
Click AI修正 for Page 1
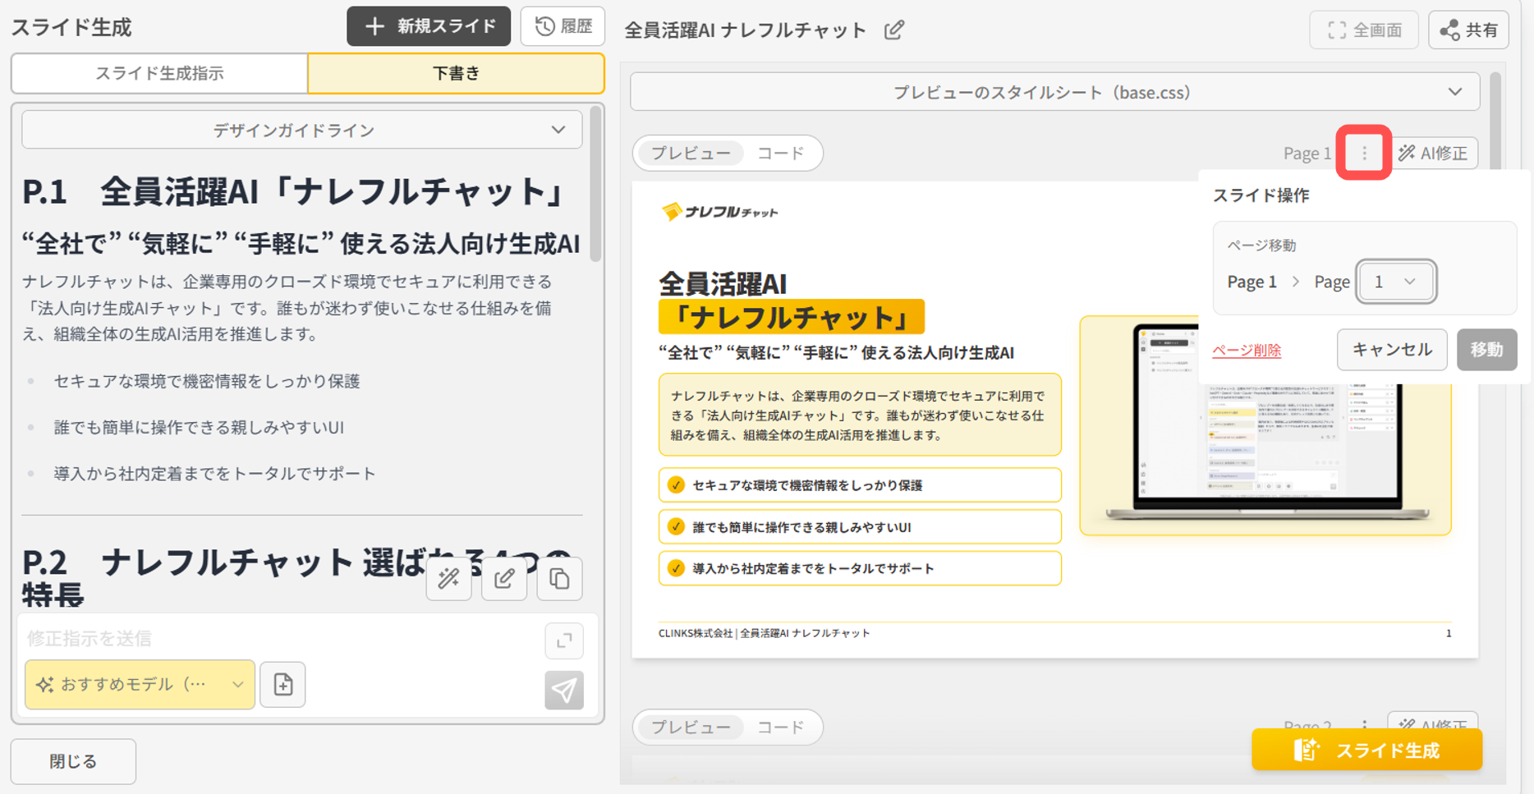tap(1434, 153)
